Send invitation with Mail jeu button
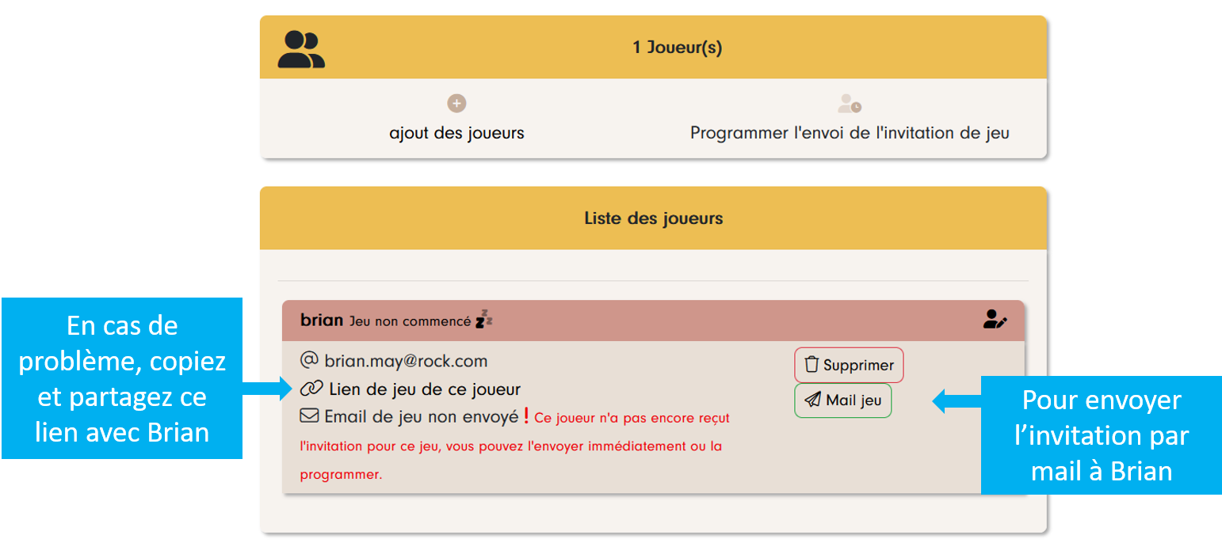 click(x=843, y=400)
